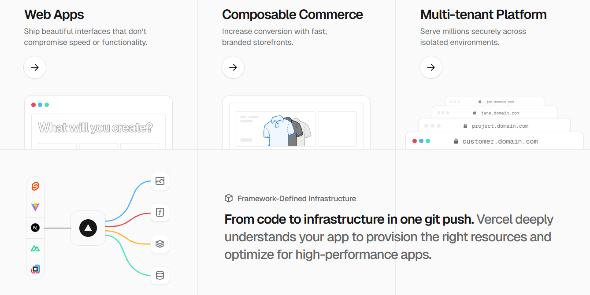Follow the Multi-tenant Platform arrow button
590x295 pixels.
[x=431, y=67]
